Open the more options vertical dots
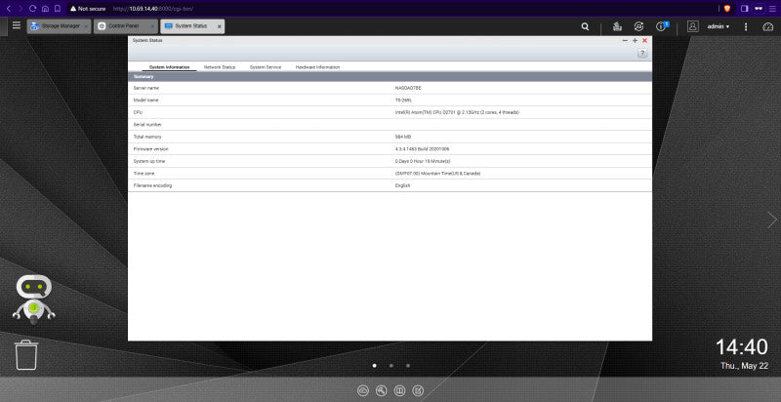The height and width of the screenshot is (402, 781). (x=746, y=27)
